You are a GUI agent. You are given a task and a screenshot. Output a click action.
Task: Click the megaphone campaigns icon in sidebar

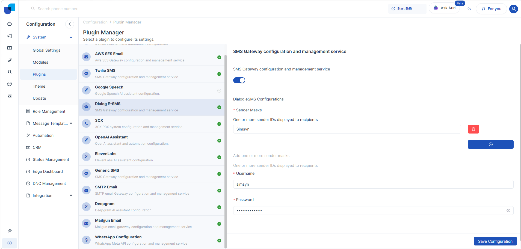(10, 36)
